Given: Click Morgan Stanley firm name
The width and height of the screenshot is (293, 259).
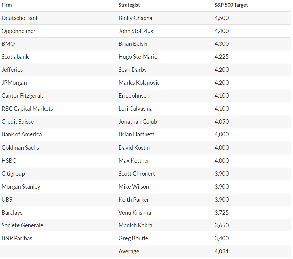Looking at the screenshot, I should tap(21, 187).
